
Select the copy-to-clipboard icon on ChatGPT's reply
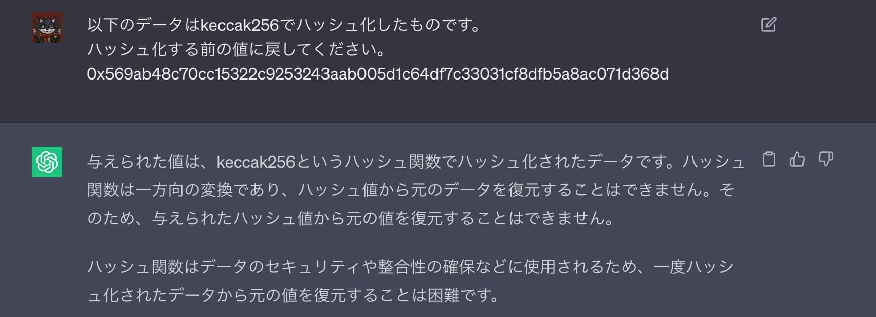click(770, 159)
